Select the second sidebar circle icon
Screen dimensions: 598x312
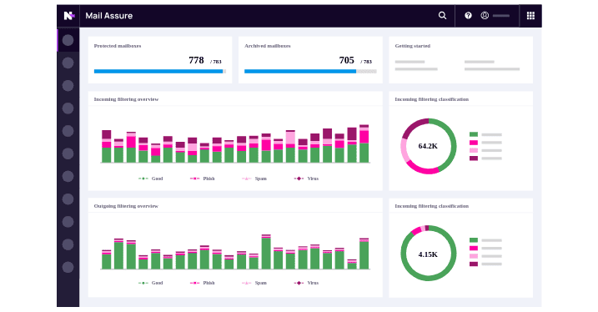click(x=68, y=63)
